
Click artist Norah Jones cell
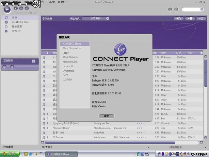click(100, 137)
